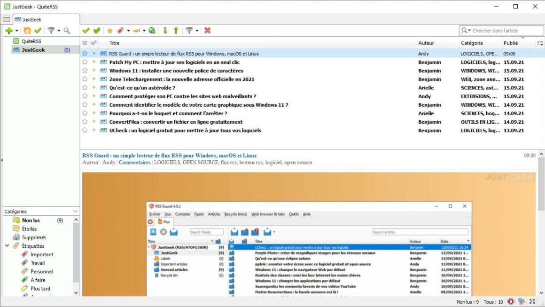Collapse the left feeds panel side arrow

[x=1, y=160]
